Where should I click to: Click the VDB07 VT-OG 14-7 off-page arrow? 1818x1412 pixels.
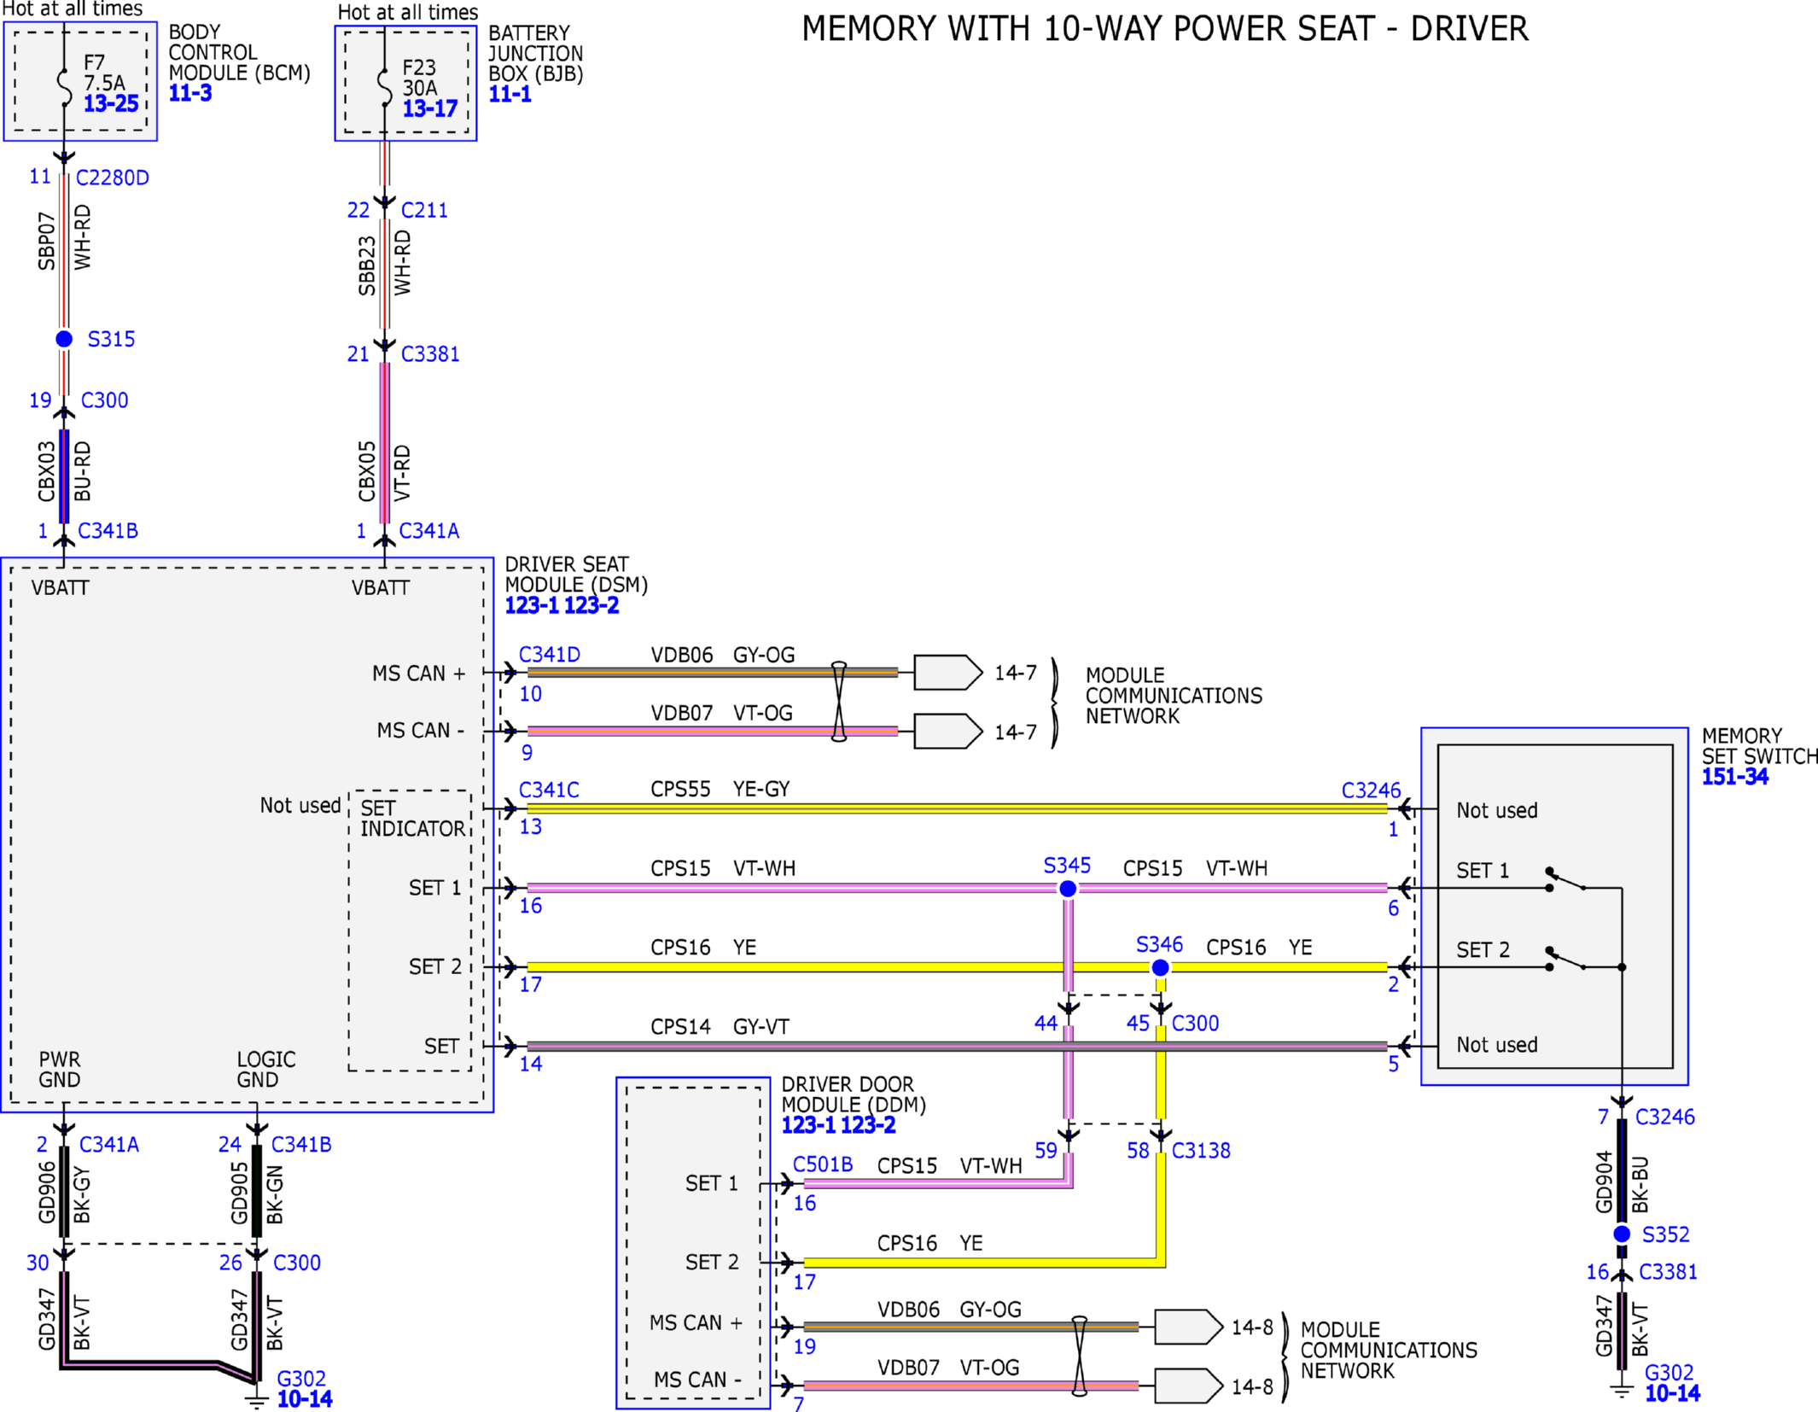[x=947, y=731]
